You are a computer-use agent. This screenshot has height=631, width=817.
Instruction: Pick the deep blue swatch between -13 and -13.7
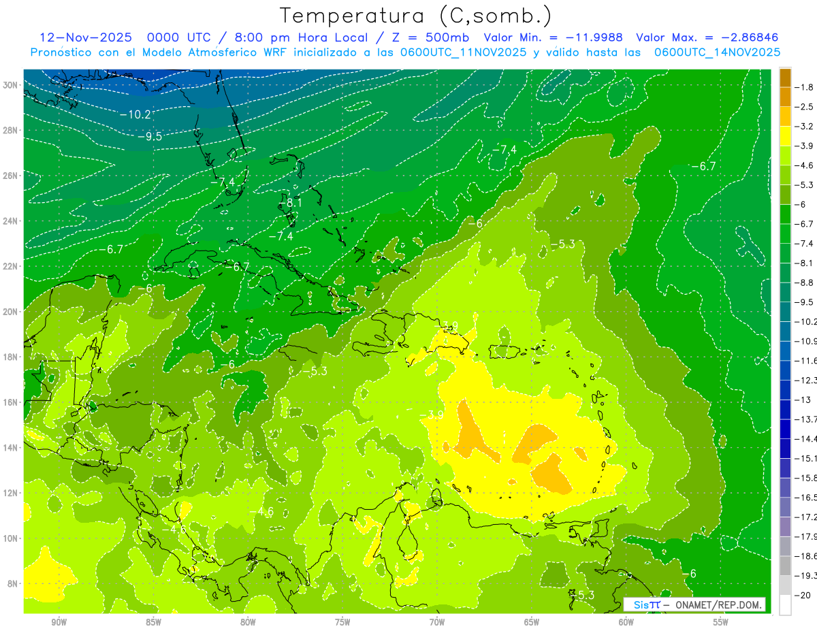tap(785, 409)
